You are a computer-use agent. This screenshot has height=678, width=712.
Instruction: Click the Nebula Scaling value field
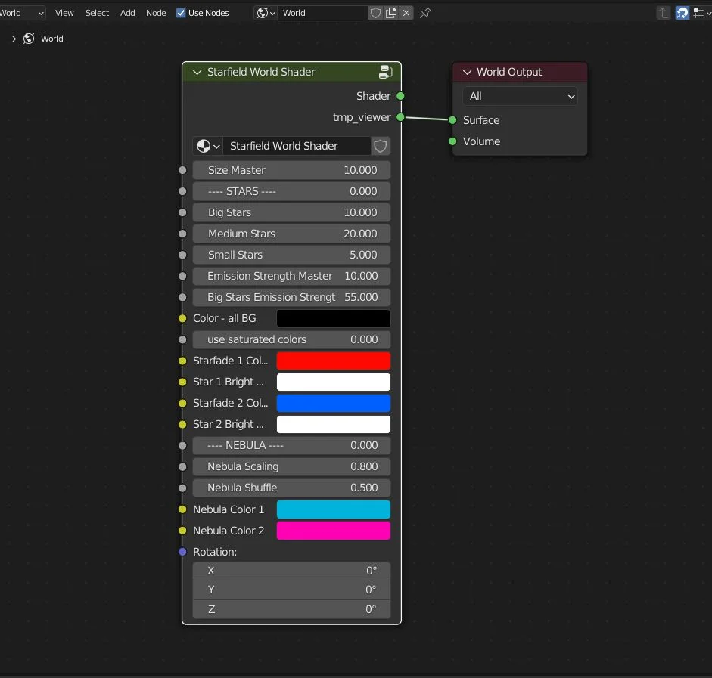pos(291,466)
